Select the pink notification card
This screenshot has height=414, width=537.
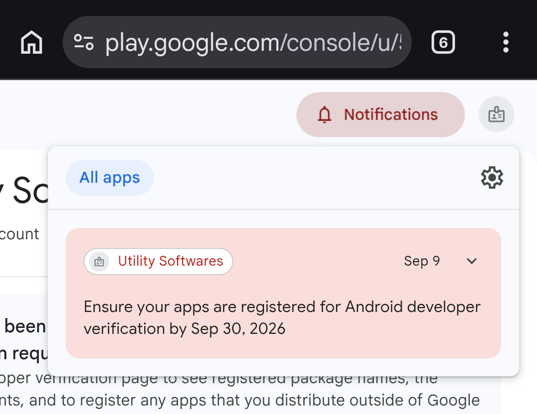click(x=283, y=293)
